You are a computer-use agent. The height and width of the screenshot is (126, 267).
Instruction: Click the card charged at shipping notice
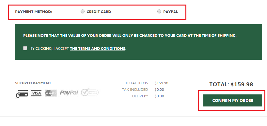(x=130, y=36)
